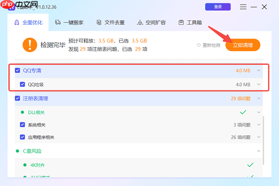Click the green checkmark in 4K对齐 row
Image resolution: width=279 pixels, height=186 pixels.
click(250, 165)
